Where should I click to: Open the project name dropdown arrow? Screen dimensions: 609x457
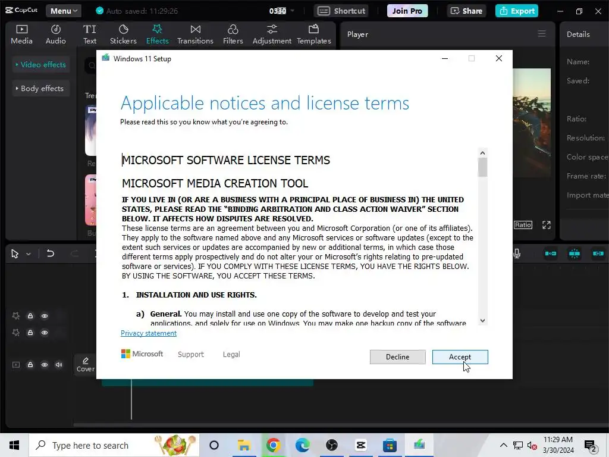[x=293, y=11]
